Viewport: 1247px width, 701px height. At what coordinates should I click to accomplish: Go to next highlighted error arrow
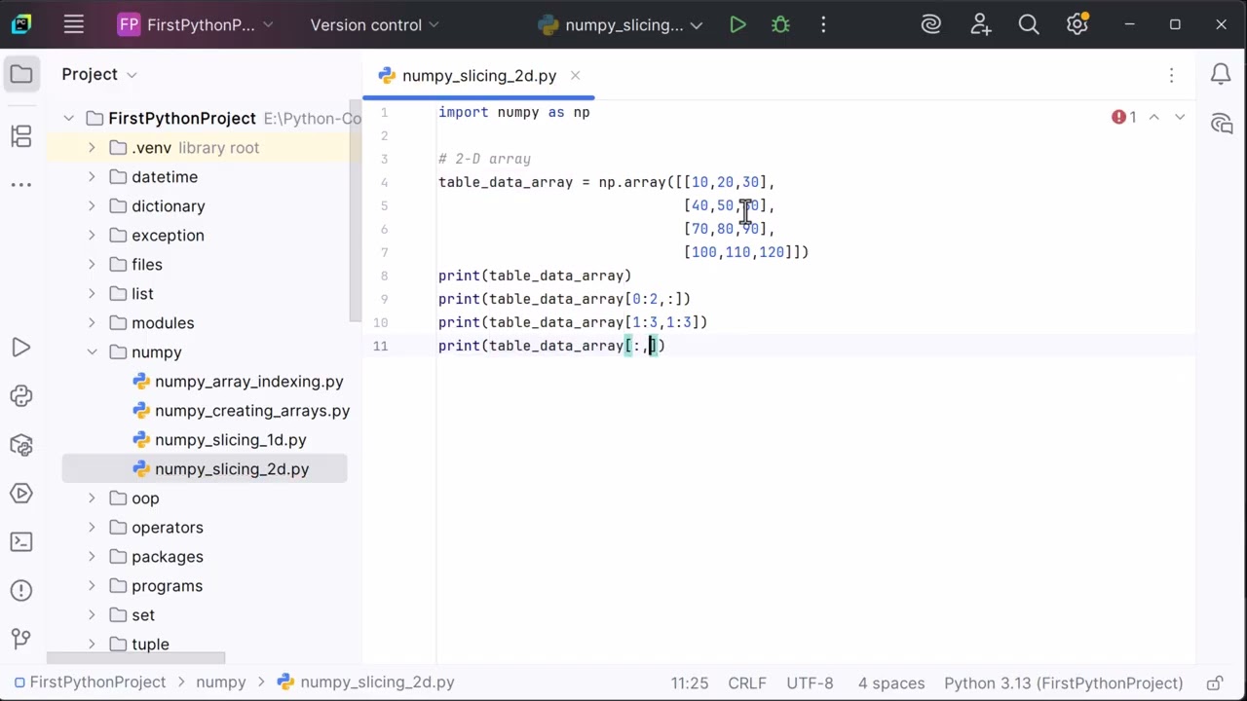(1180, 117)
